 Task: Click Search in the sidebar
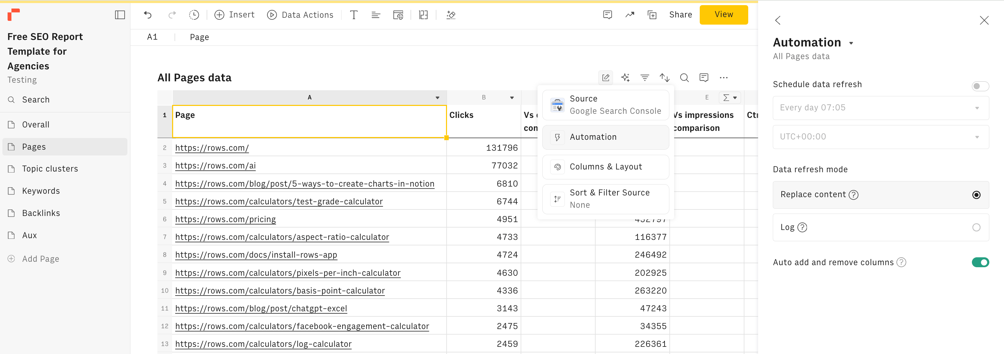point(29,100)
